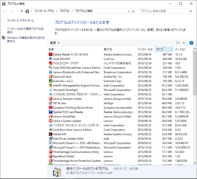This screenshot has height=179, width=197.
Task: Click the Corel Burn.Now icon
Action: pos(50,130)
